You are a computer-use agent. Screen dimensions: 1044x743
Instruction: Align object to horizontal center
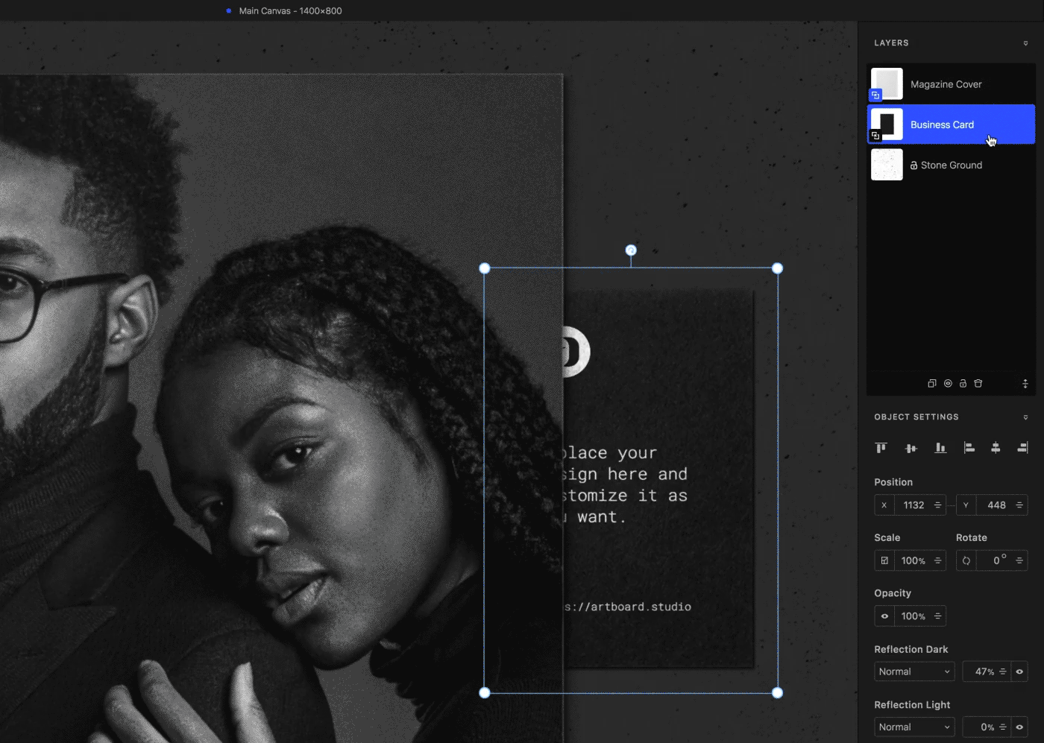[x=996, y=448]
